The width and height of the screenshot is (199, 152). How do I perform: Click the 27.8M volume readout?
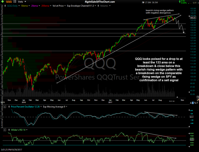147,2
